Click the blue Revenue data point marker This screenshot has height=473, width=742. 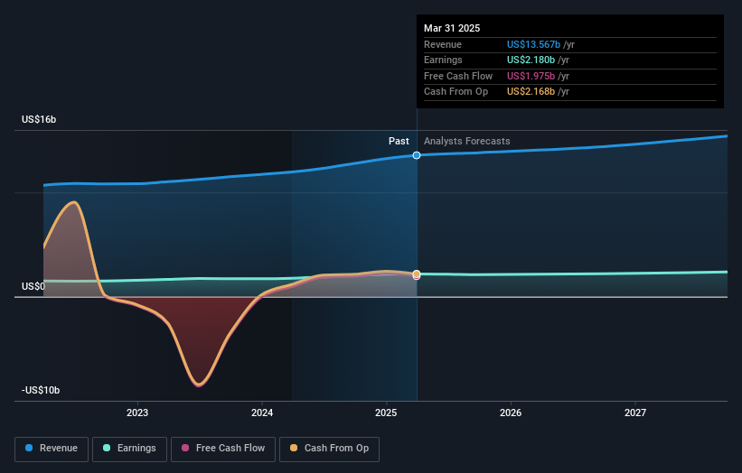coord(417,155)
